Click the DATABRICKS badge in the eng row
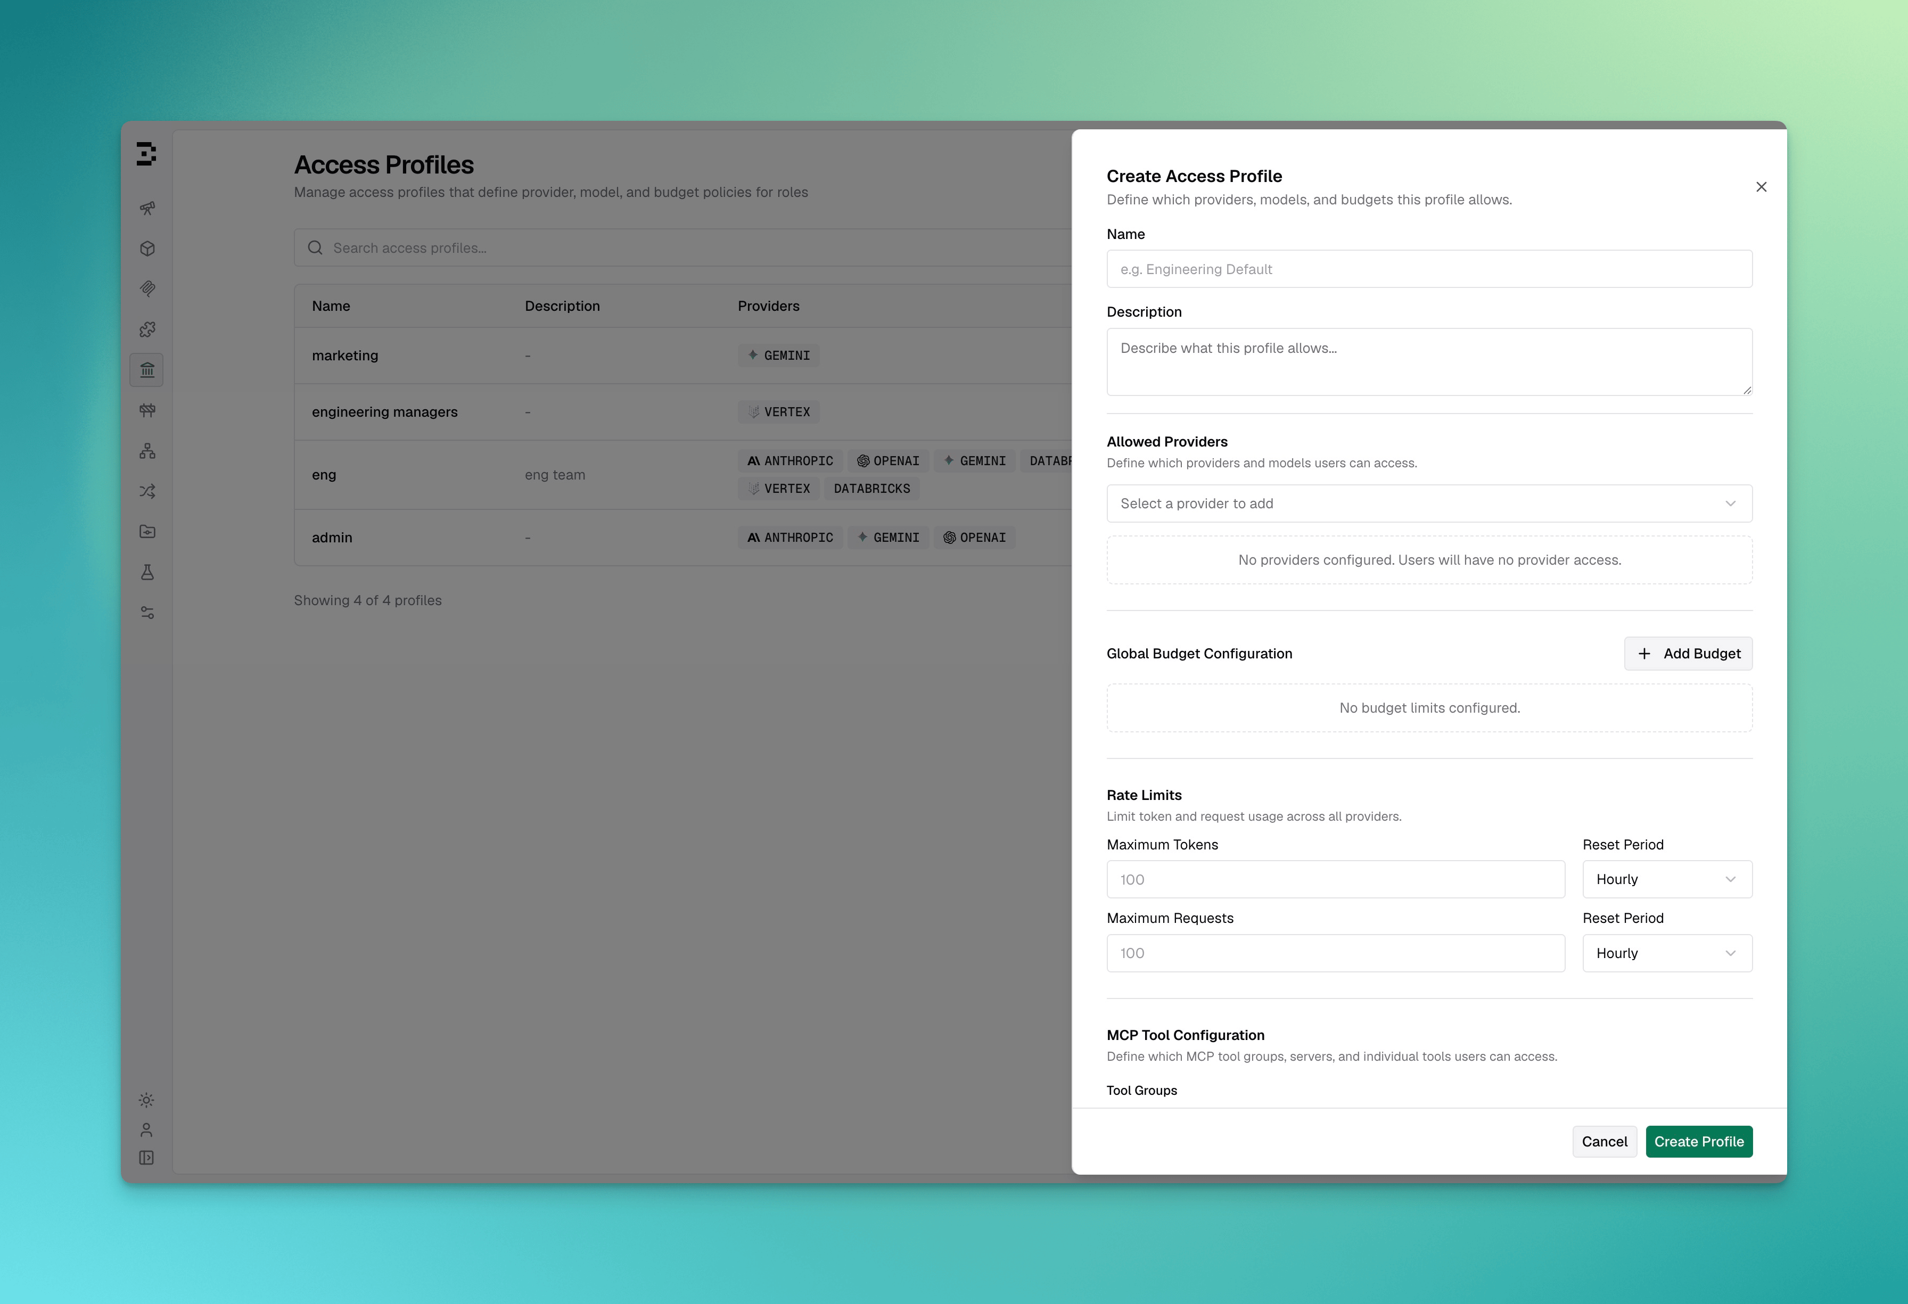Image resolution: width=1908 pixels, height=1304 pixels. pos(872,489)
